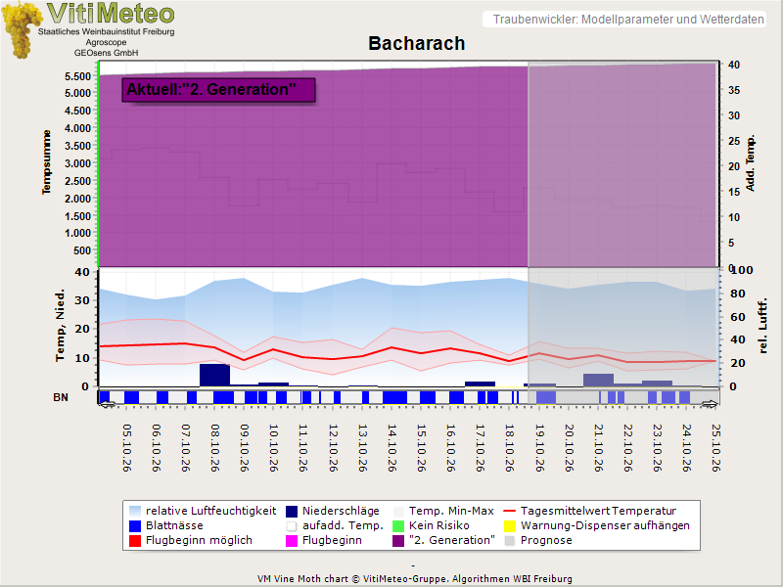The image size is (783, 587).
Task: Click the date label 08.10.26
Action: pyautogui.click(x=214, y=448)
